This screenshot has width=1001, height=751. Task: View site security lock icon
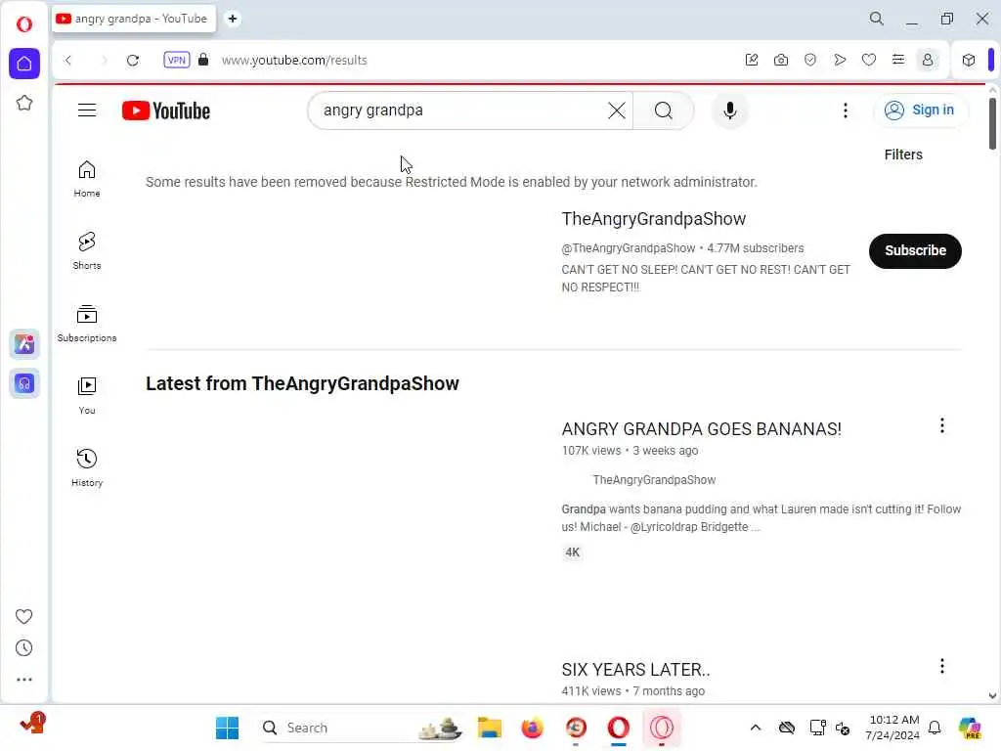point(203,60)
